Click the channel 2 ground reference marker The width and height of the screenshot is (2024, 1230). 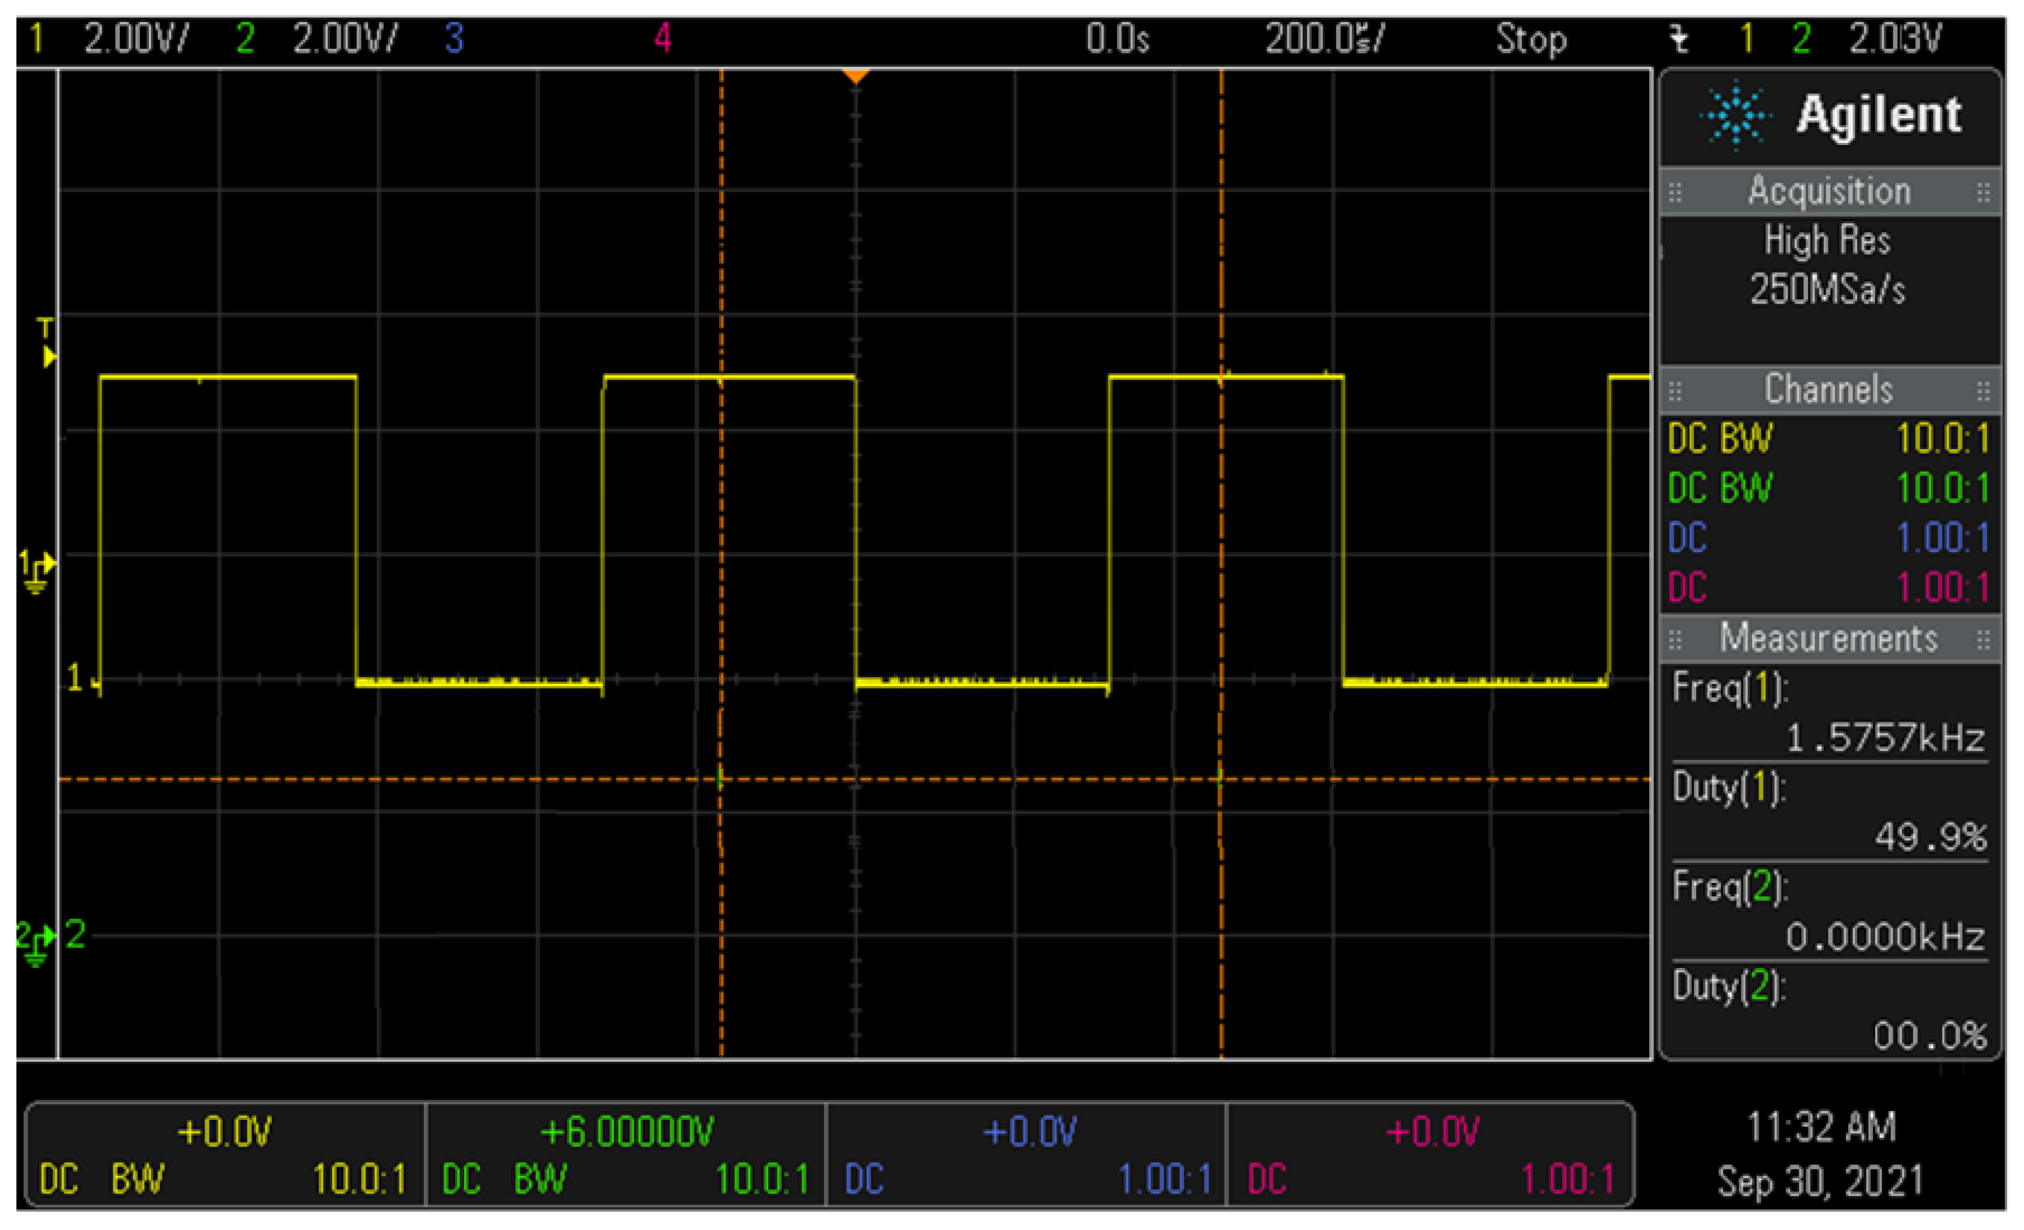click(36, 943)
